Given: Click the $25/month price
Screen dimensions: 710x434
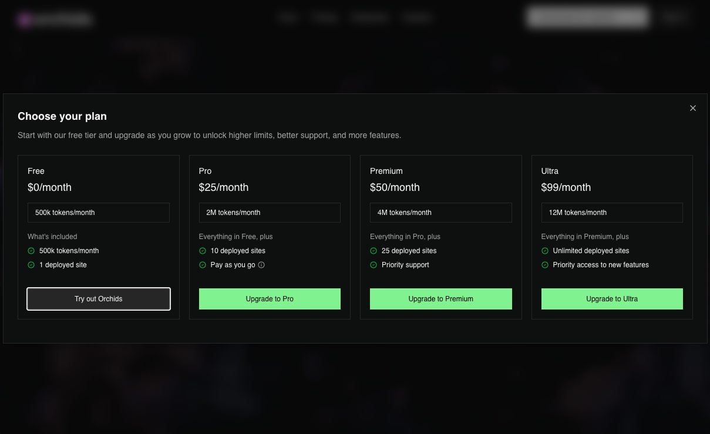Looking at the screenshot, I should coord(224,187).
